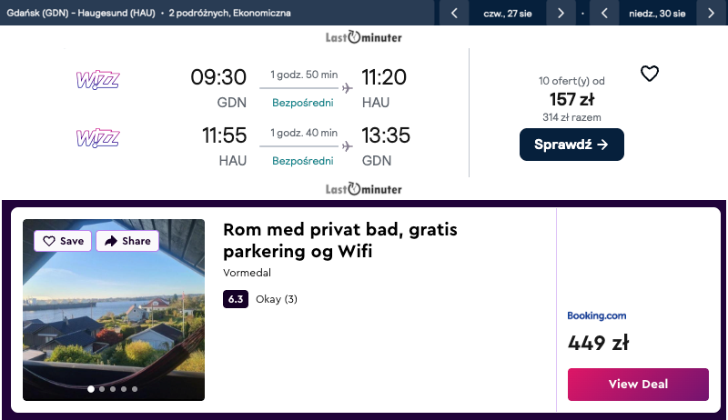Share the hotel listing
728x420 pixels.
(x=127, y=241)
